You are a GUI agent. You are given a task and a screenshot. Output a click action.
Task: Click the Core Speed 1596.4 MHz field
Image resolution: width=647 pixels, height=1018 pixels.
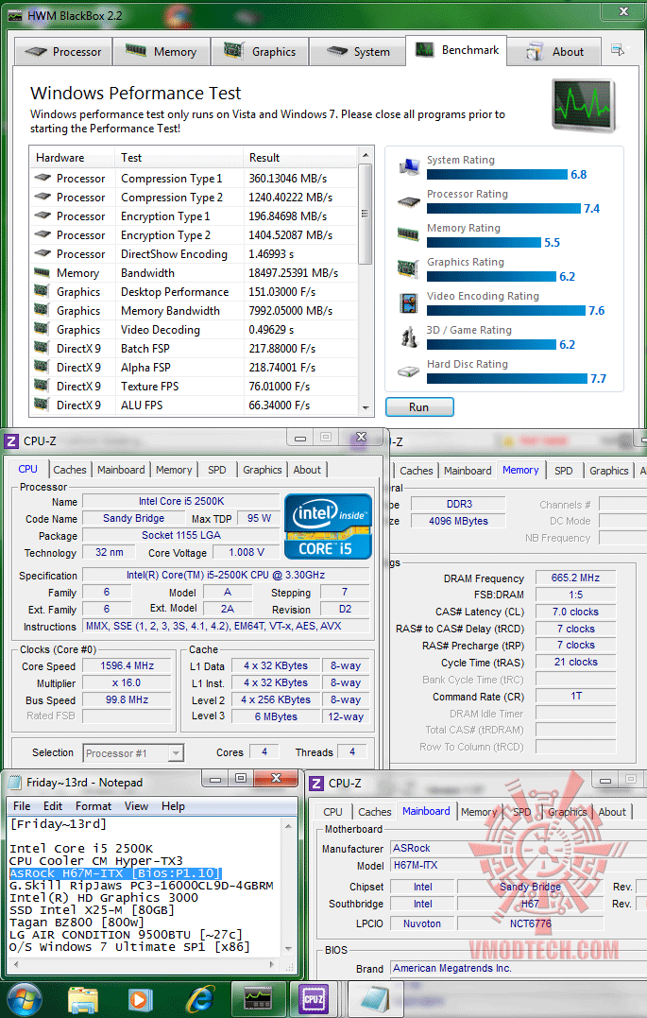[x=128, y=666]
